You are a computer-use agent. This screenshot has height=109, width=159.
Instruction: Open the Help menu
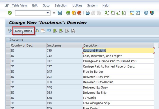click(x=105, y=5)
